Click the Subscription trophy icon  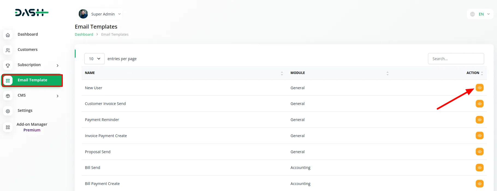point(8,66)
